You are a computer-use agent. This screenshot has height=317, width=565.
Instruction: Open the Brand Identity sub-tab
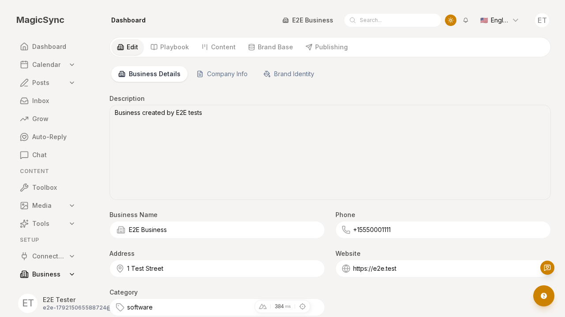click(289, 74)
